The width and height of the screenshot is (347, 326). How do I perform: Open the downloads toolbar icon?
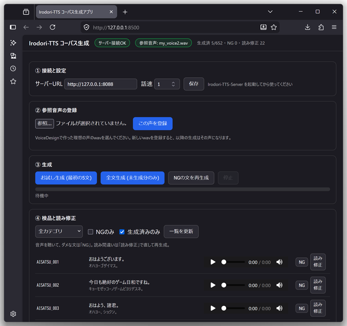(x=307, y=27)
